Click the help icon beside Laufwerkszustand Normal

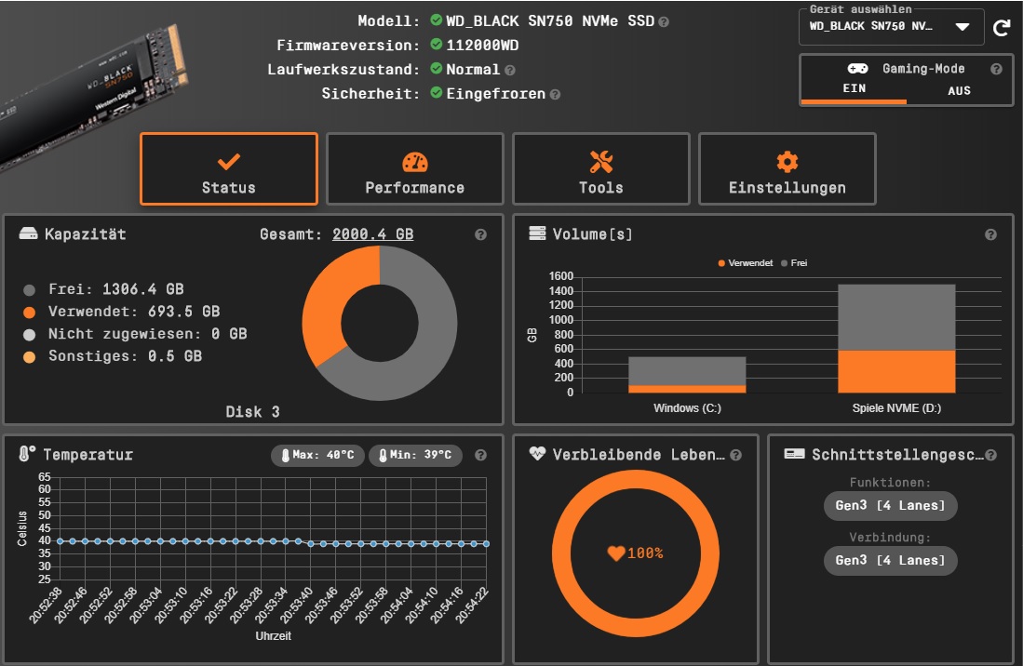tap(509, 71)
